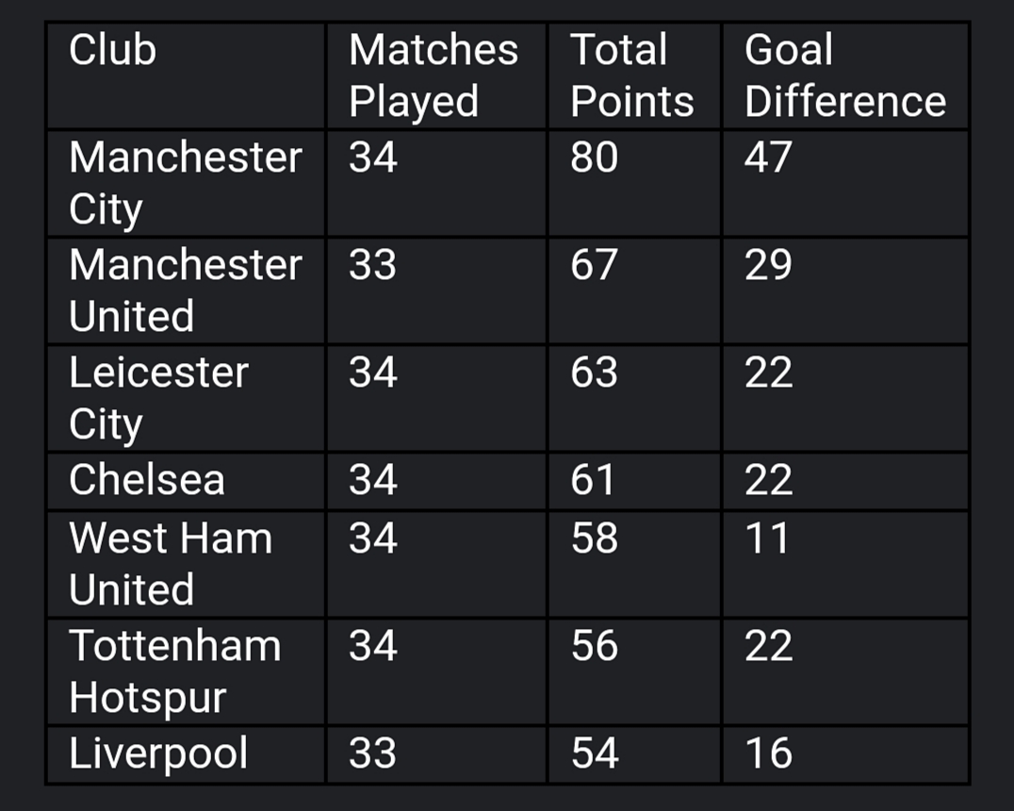
Task: Click Chelsea's 61 points cell
Action: point(634,482)
